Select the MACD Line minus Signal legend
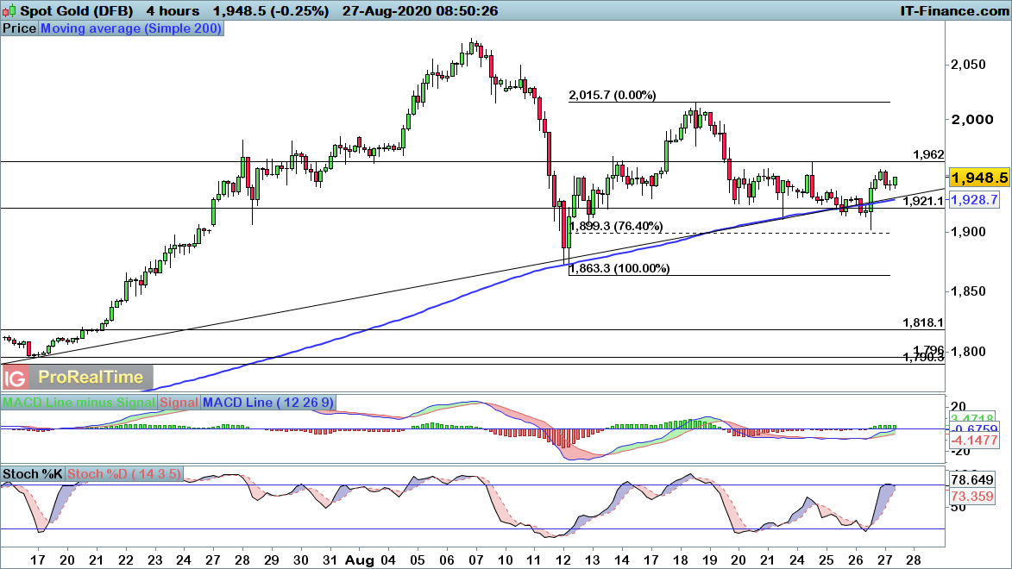Screen dimensions: 1012x569 coord(79,403)
